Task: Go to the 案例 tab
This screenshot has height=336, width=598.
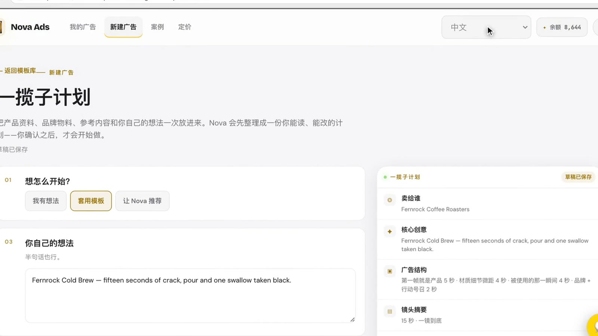Action: [157, 27]
